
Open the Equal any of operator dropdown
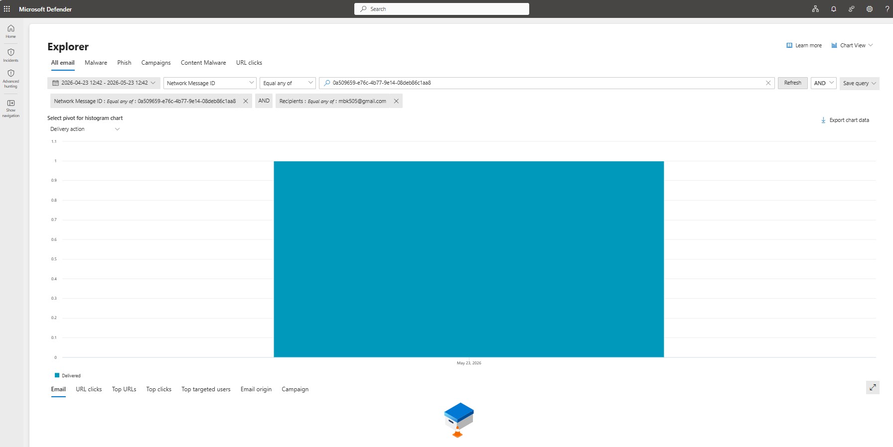[288, 83]
